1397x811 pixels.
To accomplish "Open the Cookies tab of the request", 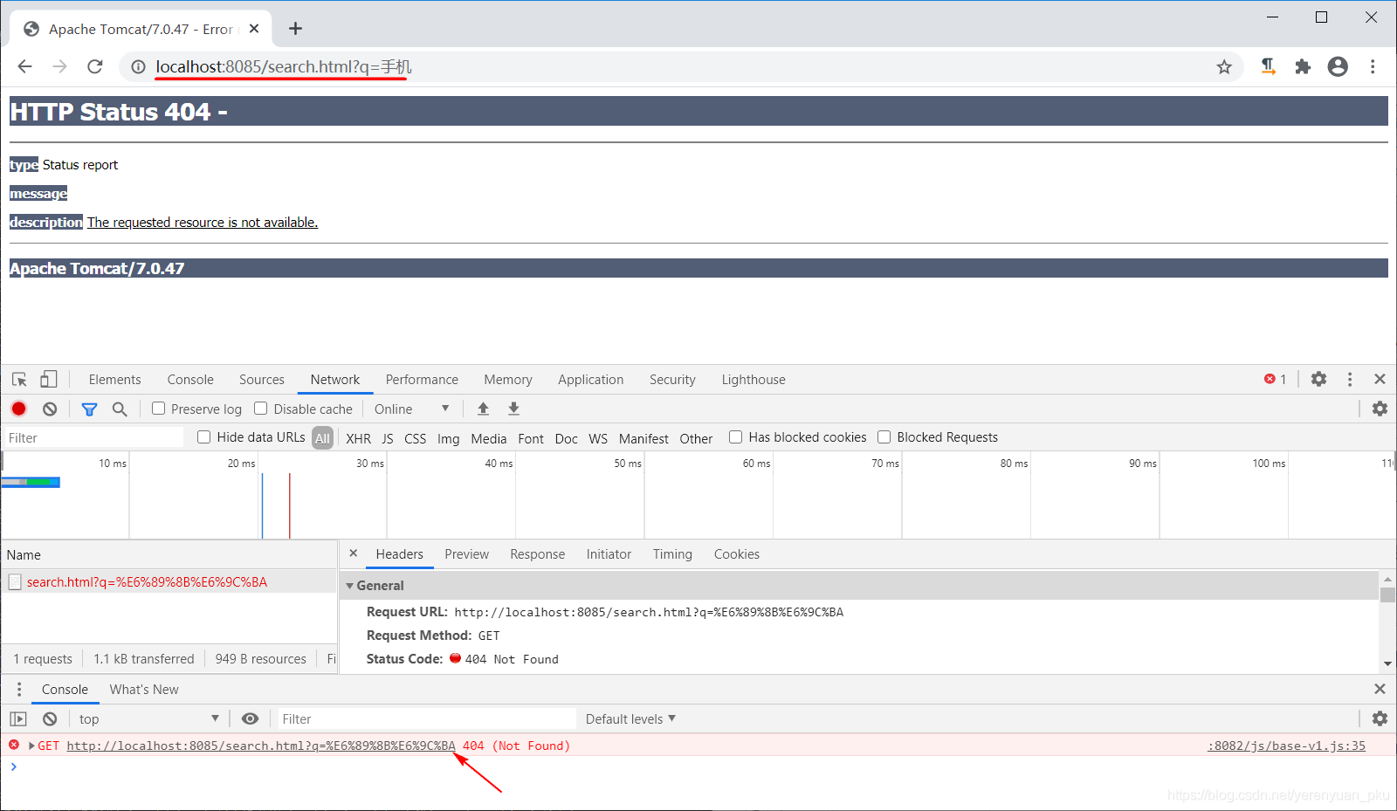I will click(x=737, y=554).
